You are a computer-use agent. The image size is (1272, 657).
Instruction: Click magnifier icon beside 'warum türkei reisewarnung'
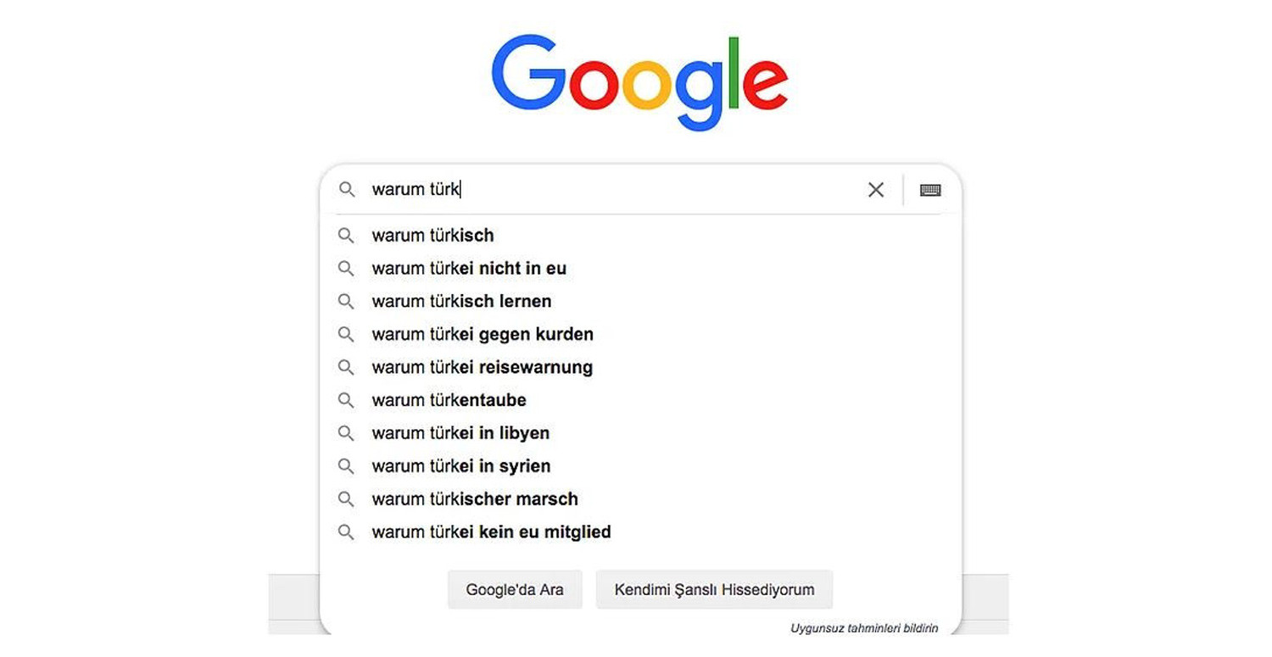pyautogui.click(x=346, y=367)
